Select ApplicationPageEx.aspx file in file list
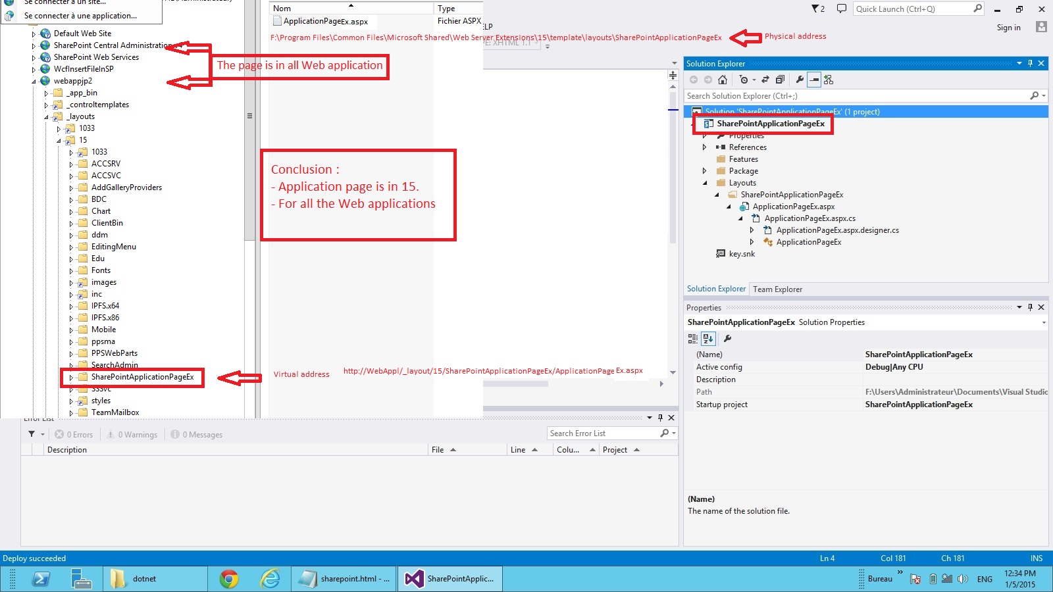 (325, 21)
